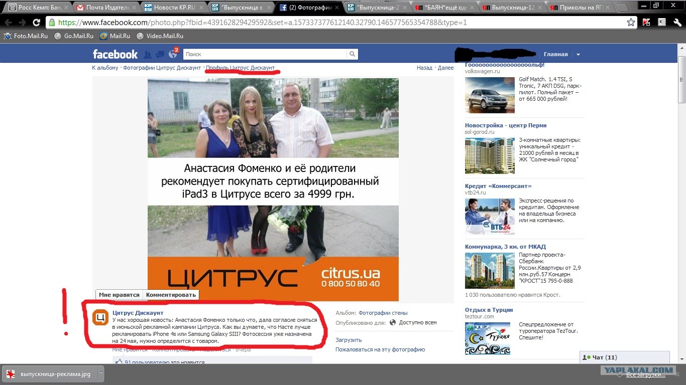Viewport: 686px width, 385px height.
Task: Expand the download item options arrow
Action: click(101, 374)
